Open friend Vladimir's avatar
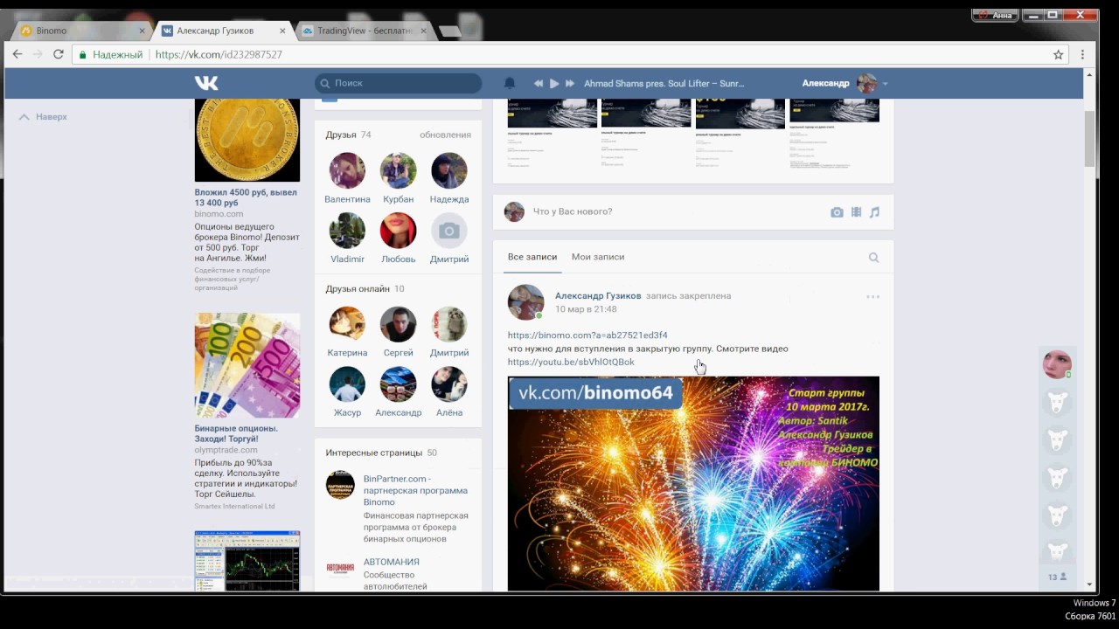The height and width of the screenshot is (629, 1119). pos(347,231)
